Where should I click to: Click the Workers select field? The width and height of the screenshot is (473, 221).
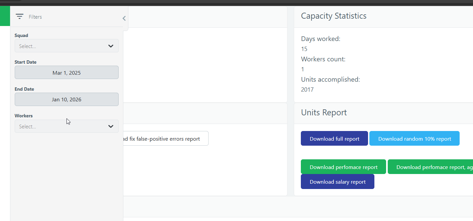pyautogui.click(x=60, y=126)
